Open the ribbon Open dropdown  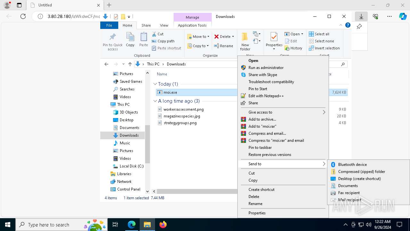(x=294, y=34)
